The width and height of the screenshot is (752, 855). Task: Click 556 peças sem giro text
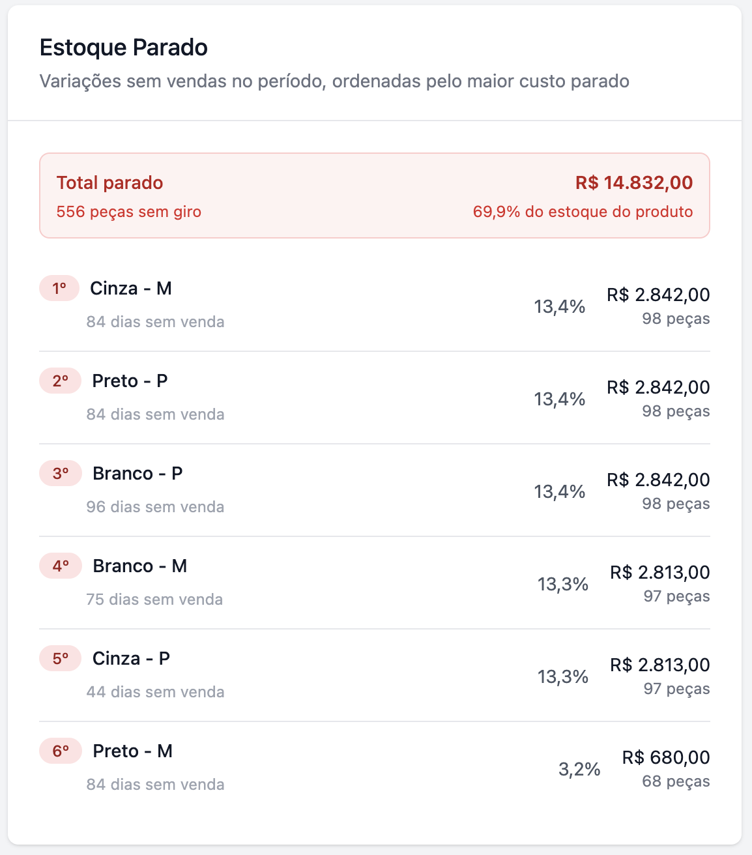tap(129, 212)
